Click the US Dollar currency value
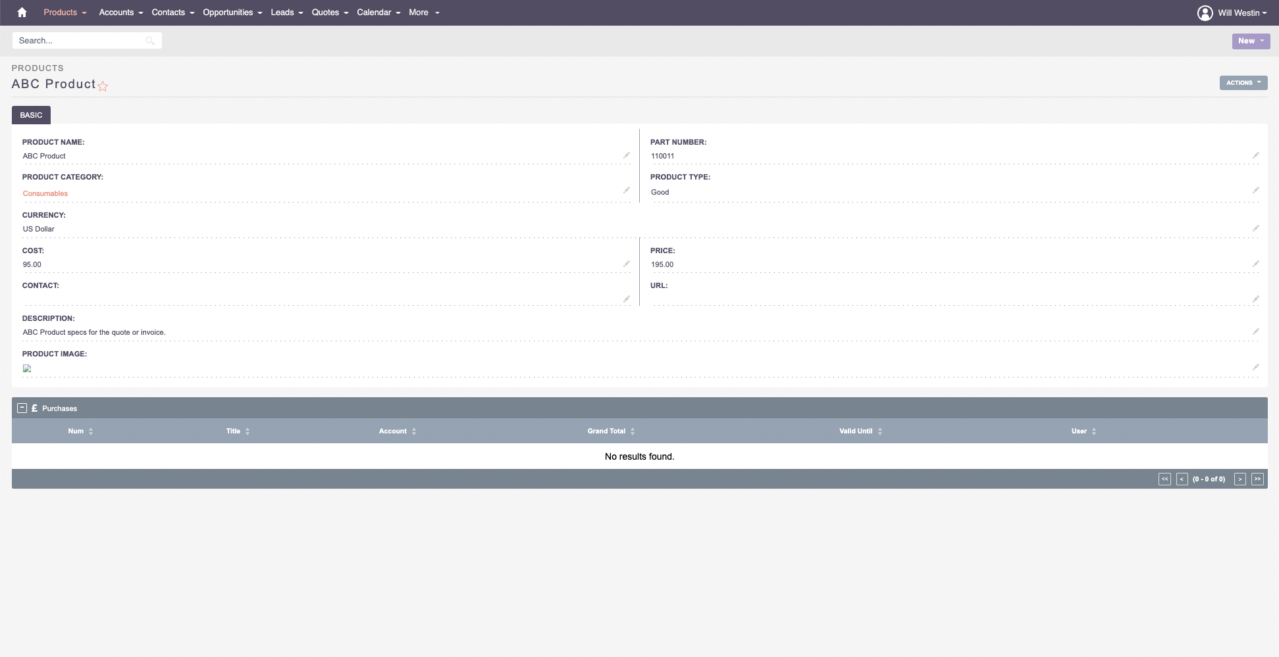1279x657 pixels. 39,229
